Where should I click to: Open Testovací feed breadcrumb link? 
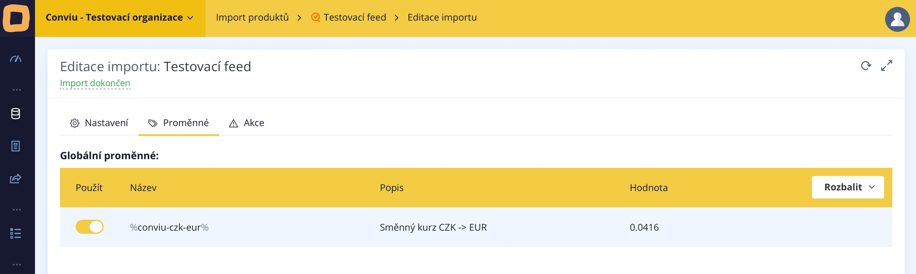pyautogui.click(x=354, y=17)
